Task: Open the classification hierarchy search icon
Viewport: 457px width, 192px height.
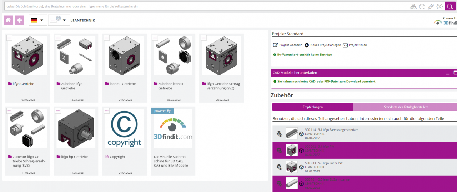Action: (x=413, y=6)
